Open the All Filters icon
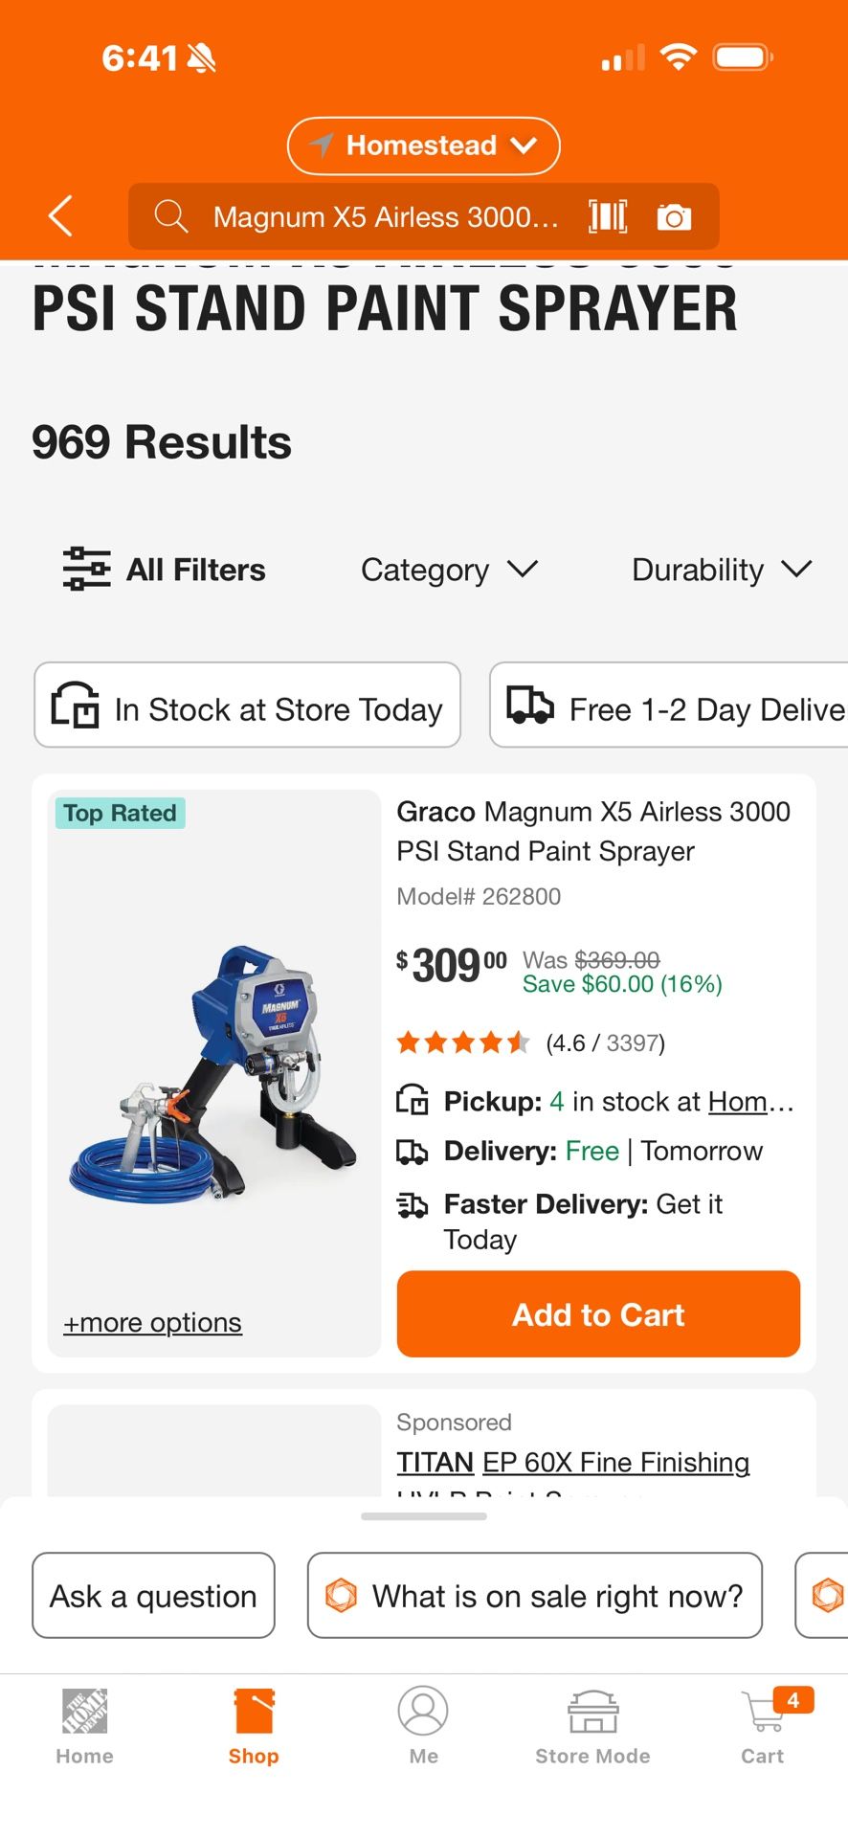This screenshot has height=1838, width=848. coord(86,569)
